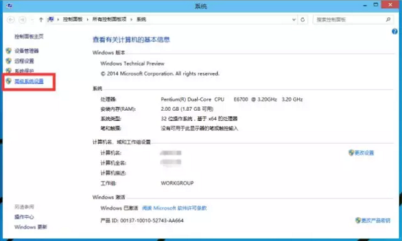Click 更改设置 link
Viewport: 402px width, 241px height.
coord(364,153)
